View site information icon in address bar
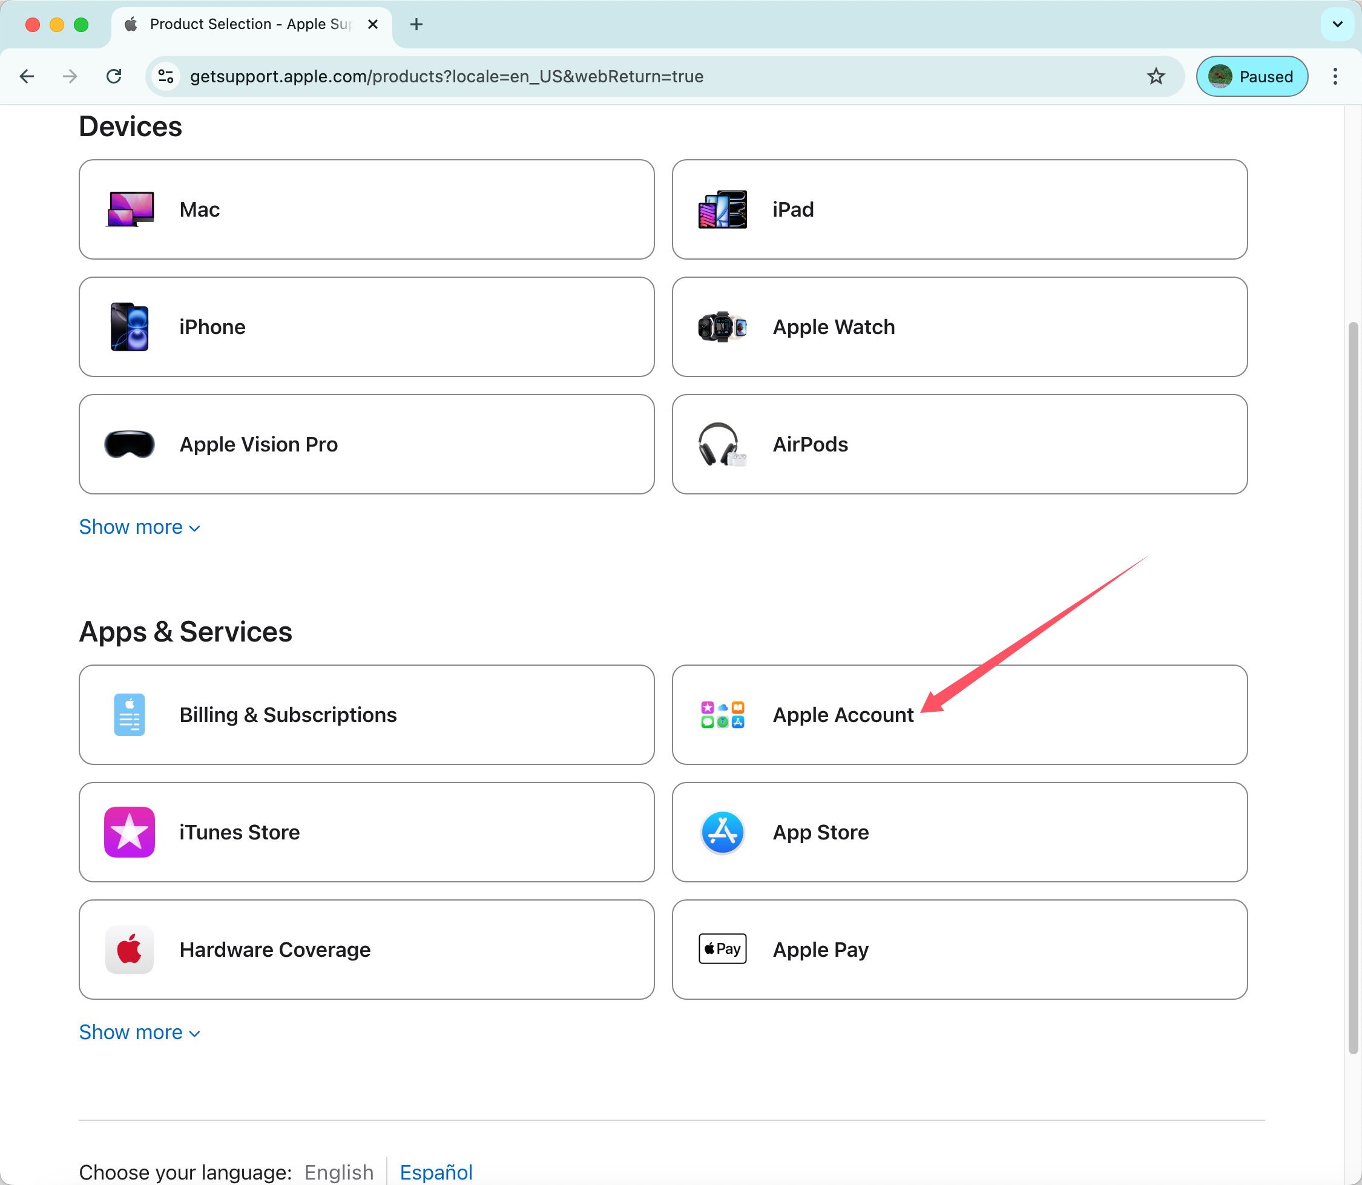 pos(166,77)
